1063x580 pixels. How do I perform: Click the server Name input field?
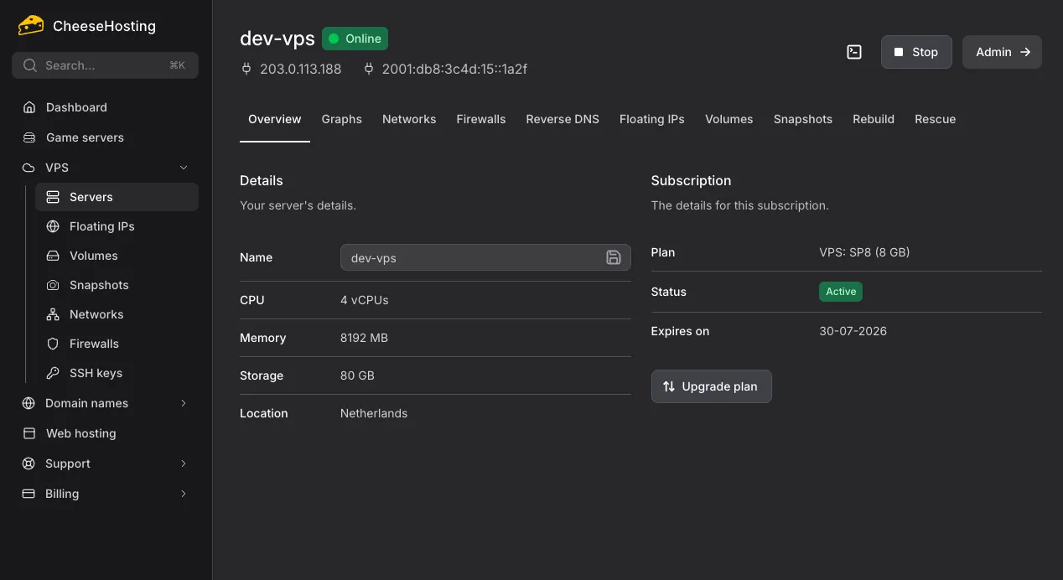tap(485, 257)
